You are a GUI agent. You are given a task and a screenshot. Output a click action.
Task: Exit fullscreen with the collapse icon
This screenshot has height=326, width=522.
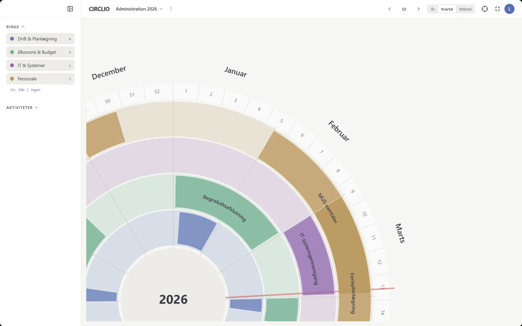point(498,9)
